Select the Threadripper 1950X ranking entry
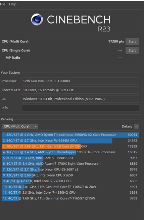Viewport: 144px width, 220px height. [70, 152]
